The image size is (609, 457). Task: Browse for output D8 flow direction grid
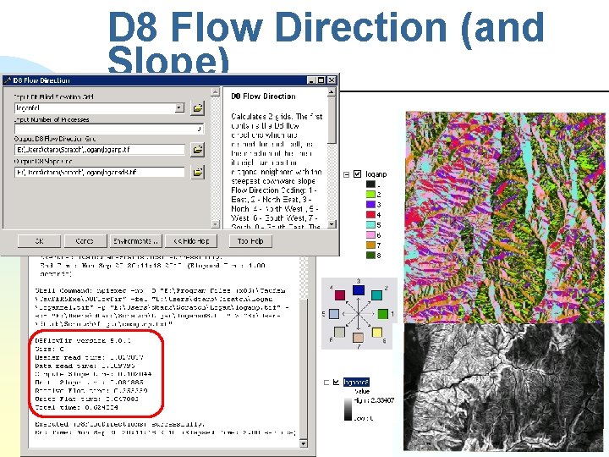[x=197, y=149]
